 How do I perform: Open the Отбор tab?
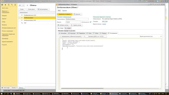click(x=96, y=33)
